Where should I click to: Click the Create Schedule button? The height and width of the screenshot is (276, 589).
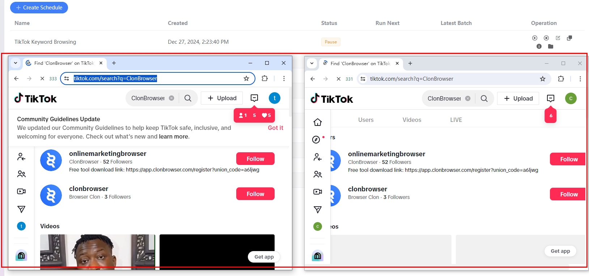point(39,8)
